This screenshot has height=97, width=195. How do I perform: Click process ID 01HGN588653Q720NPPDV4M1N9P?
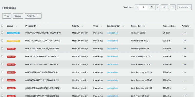coord(42,80)
